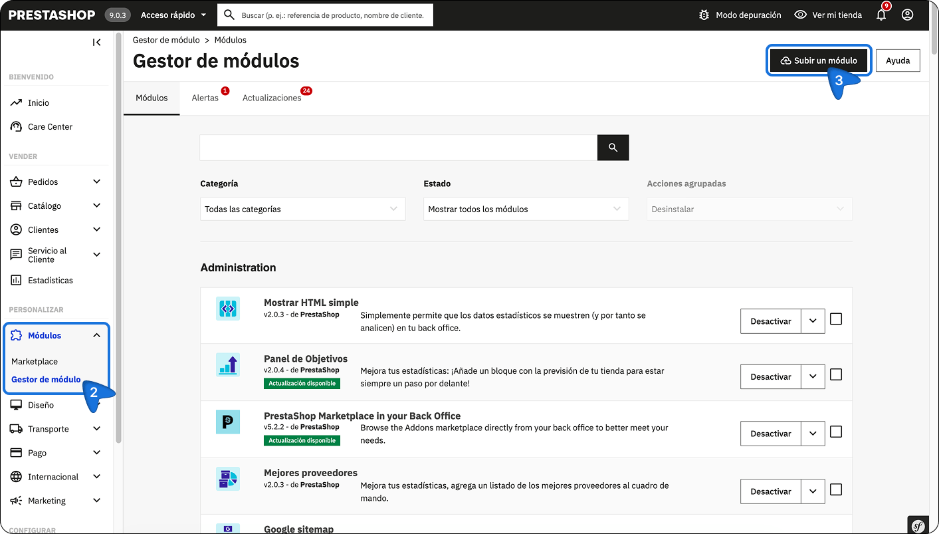Click the Transporte truck icon
The width and height of the screenshot is (939, 534).
point(17,429)
